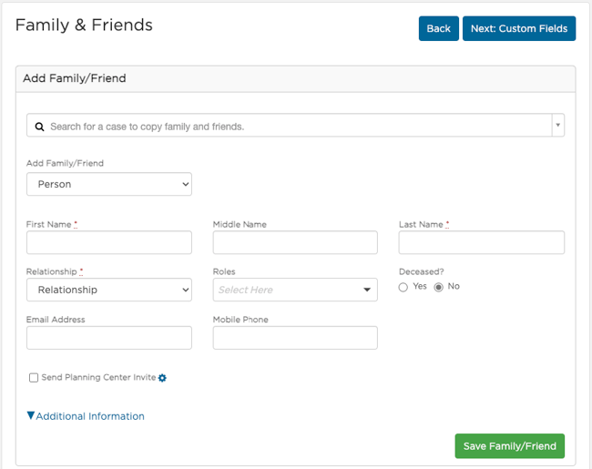The image size is (592, 469).
Task: Click the Family & Friends page title
Action: click(x=84, y=25)
